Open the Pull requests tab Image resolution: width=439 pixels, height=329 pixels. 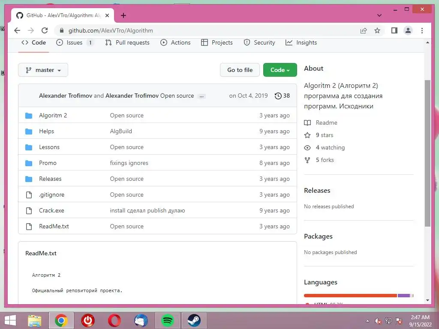[127, 42]
